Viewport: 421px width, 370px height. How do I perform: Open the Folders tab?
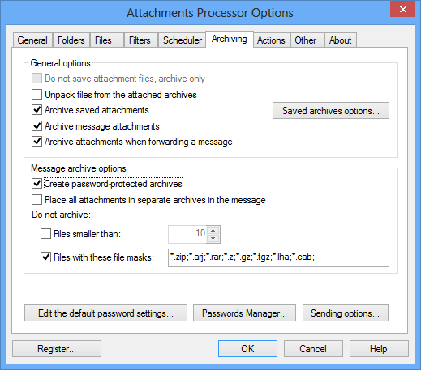(71, 40)
